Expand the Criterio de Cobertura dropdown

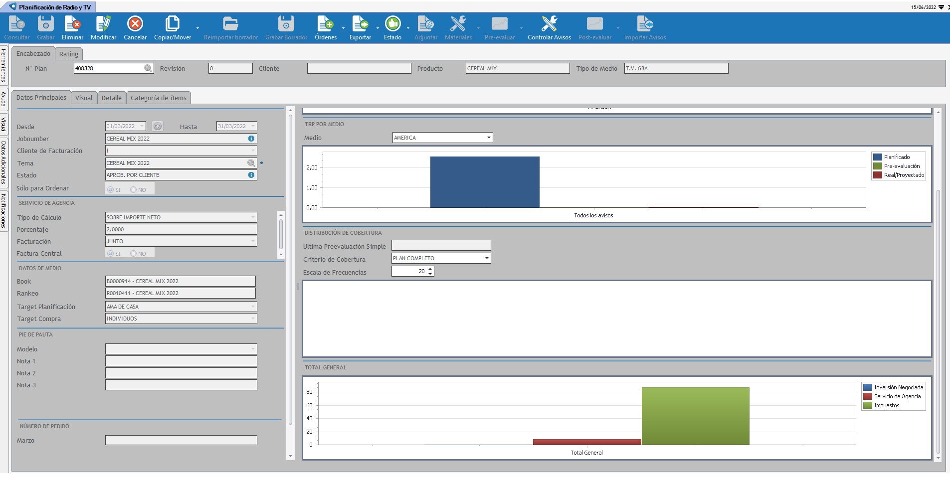click(486, 258)
